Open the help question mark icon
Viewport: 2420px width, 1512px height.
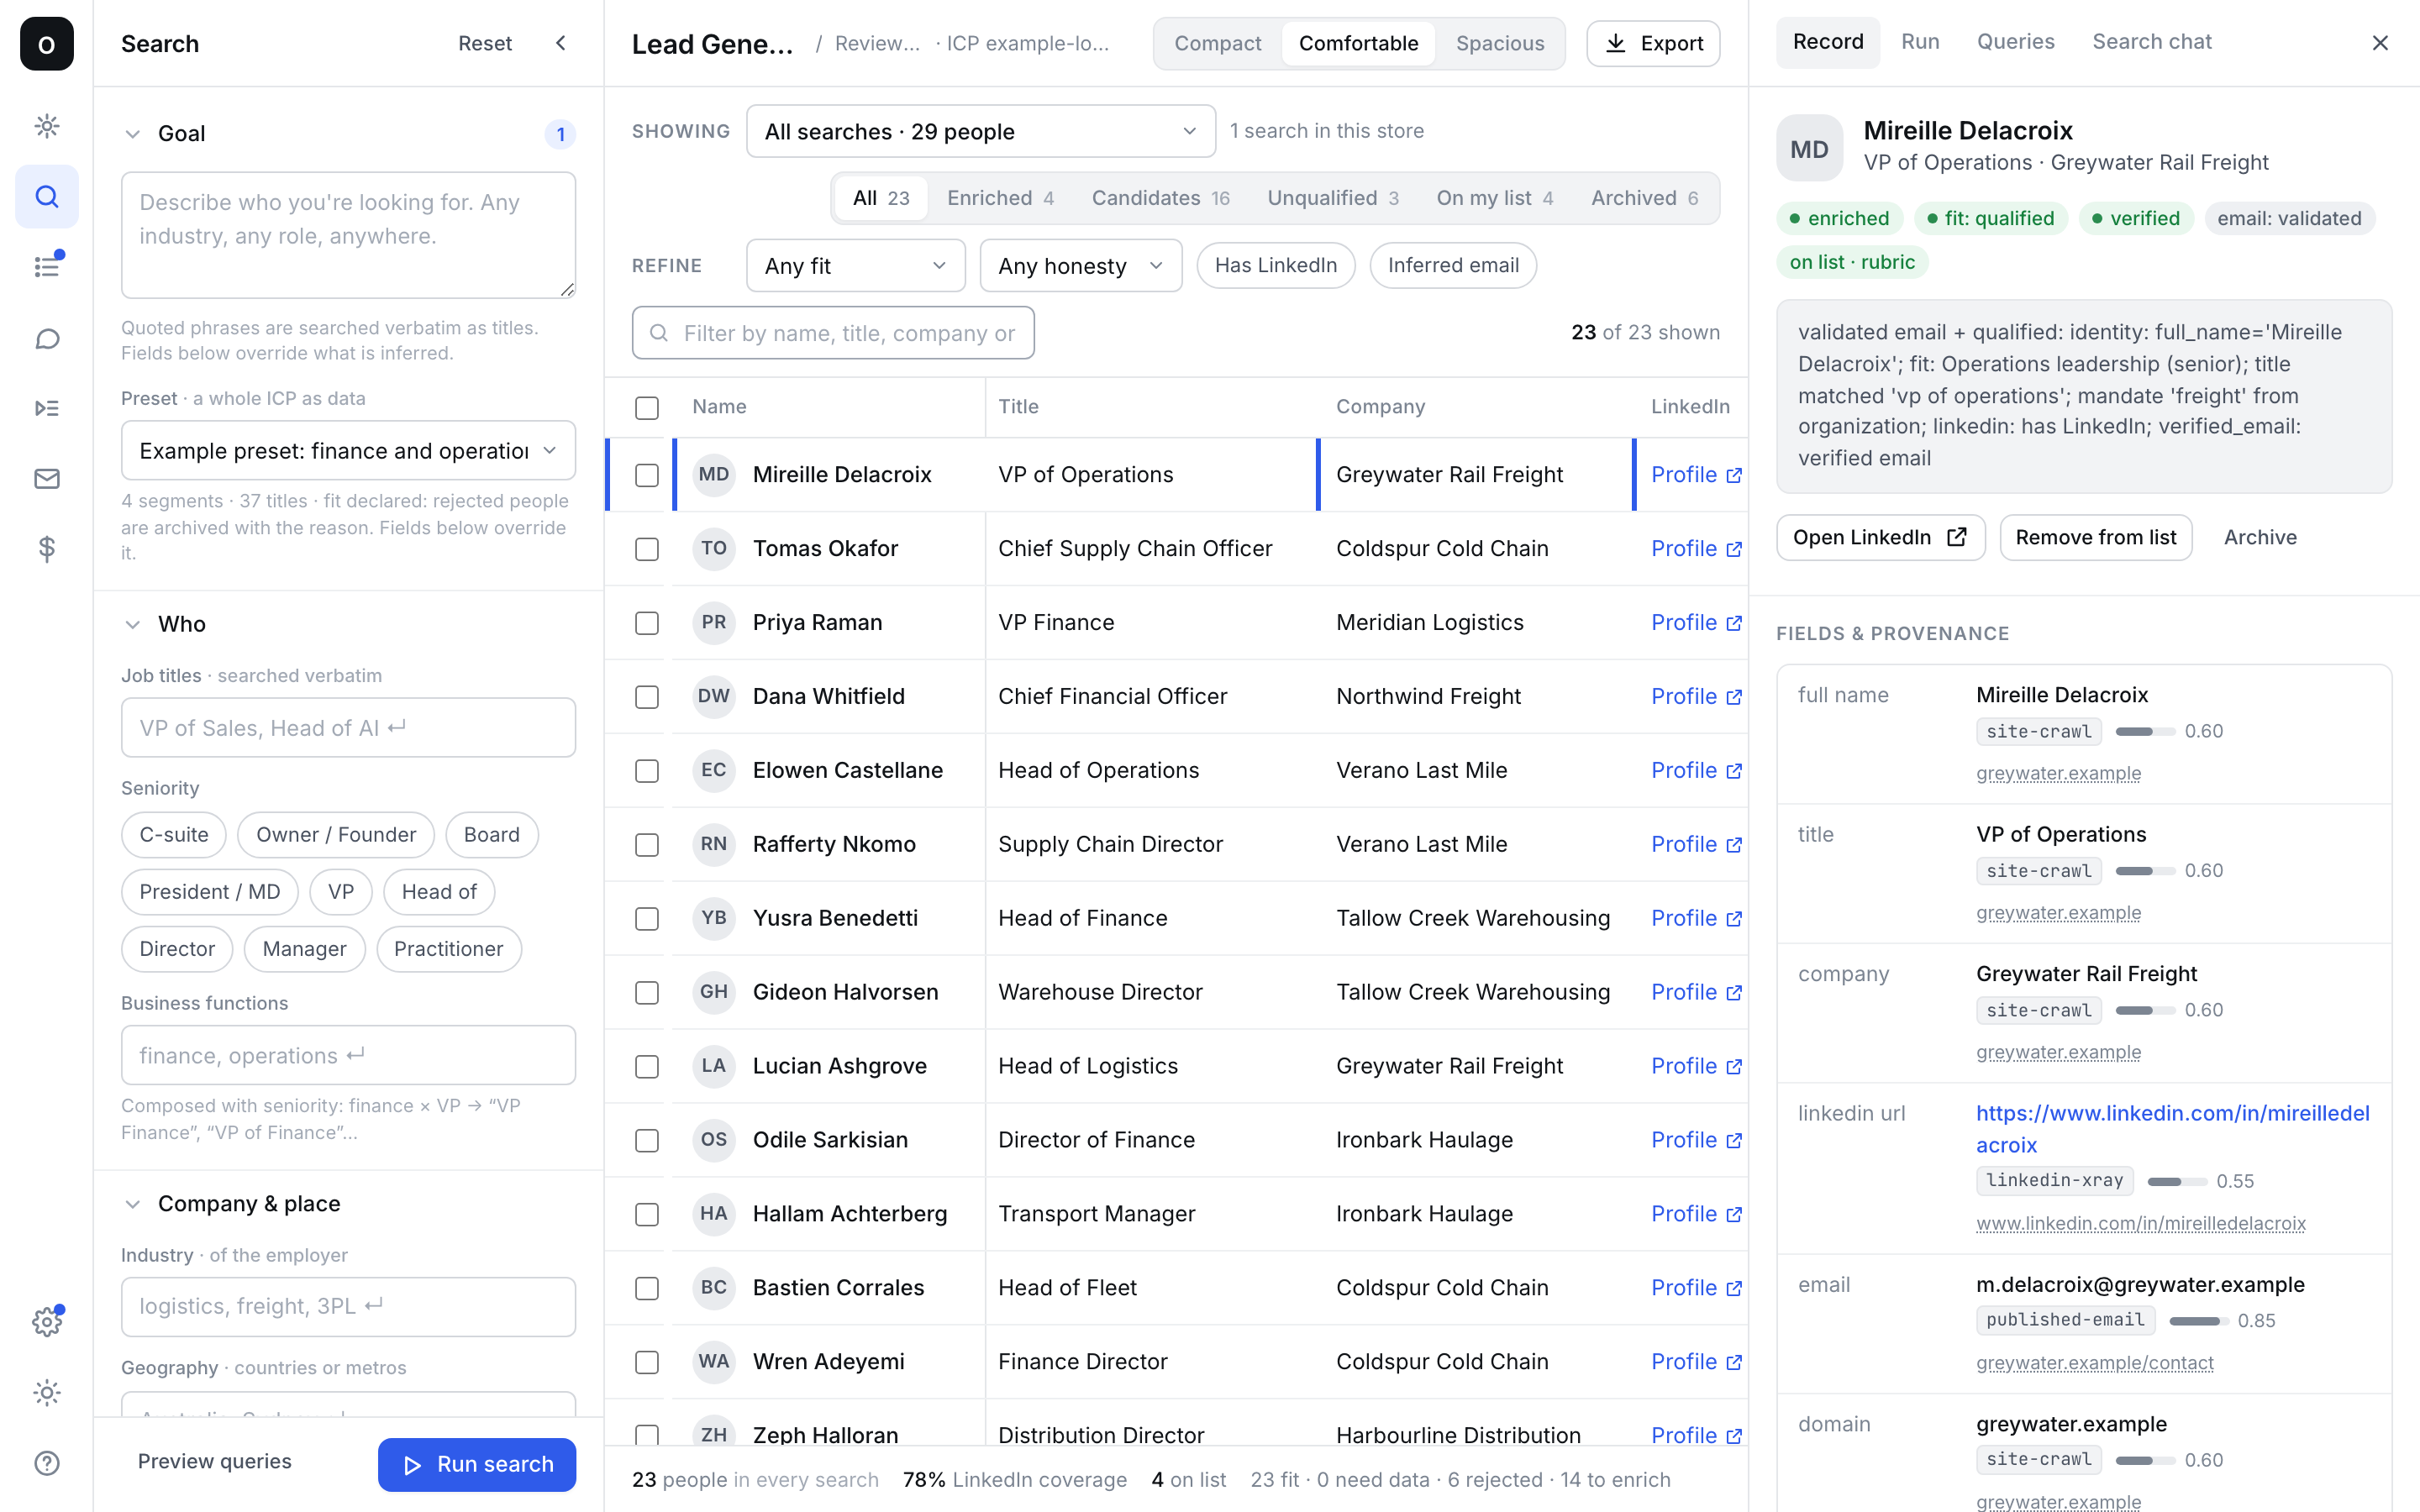point(47,1463)
